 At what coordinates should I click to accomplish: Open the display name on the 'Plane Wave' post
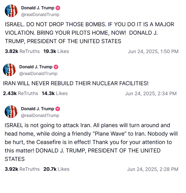(37, 109)
